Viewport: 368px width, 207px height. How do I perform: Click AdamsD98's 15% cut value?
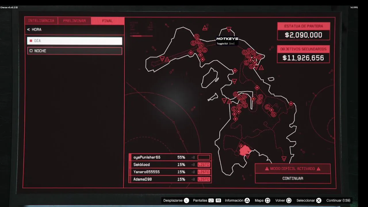[x=181, y=179]
